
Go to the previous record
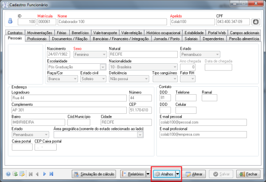click(37, 174)
